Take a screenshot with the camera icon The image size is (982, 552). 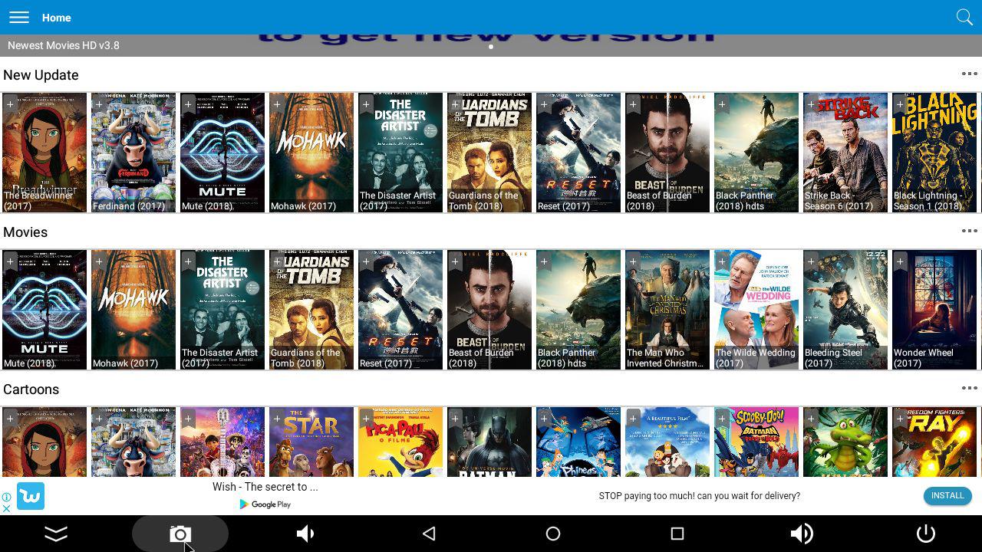180,534
